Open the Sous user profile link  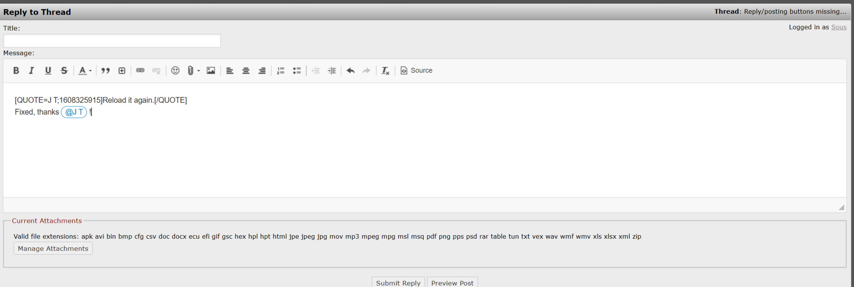point(839,27)
